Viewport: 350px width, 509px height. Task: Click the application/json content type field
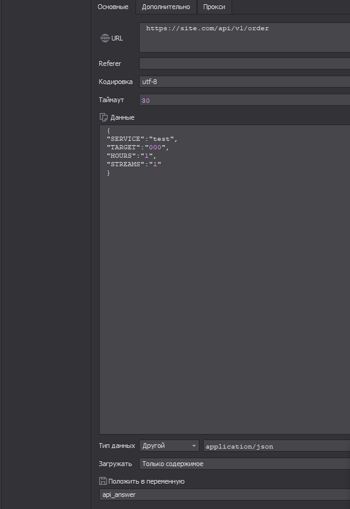click(x=277, y=446)
